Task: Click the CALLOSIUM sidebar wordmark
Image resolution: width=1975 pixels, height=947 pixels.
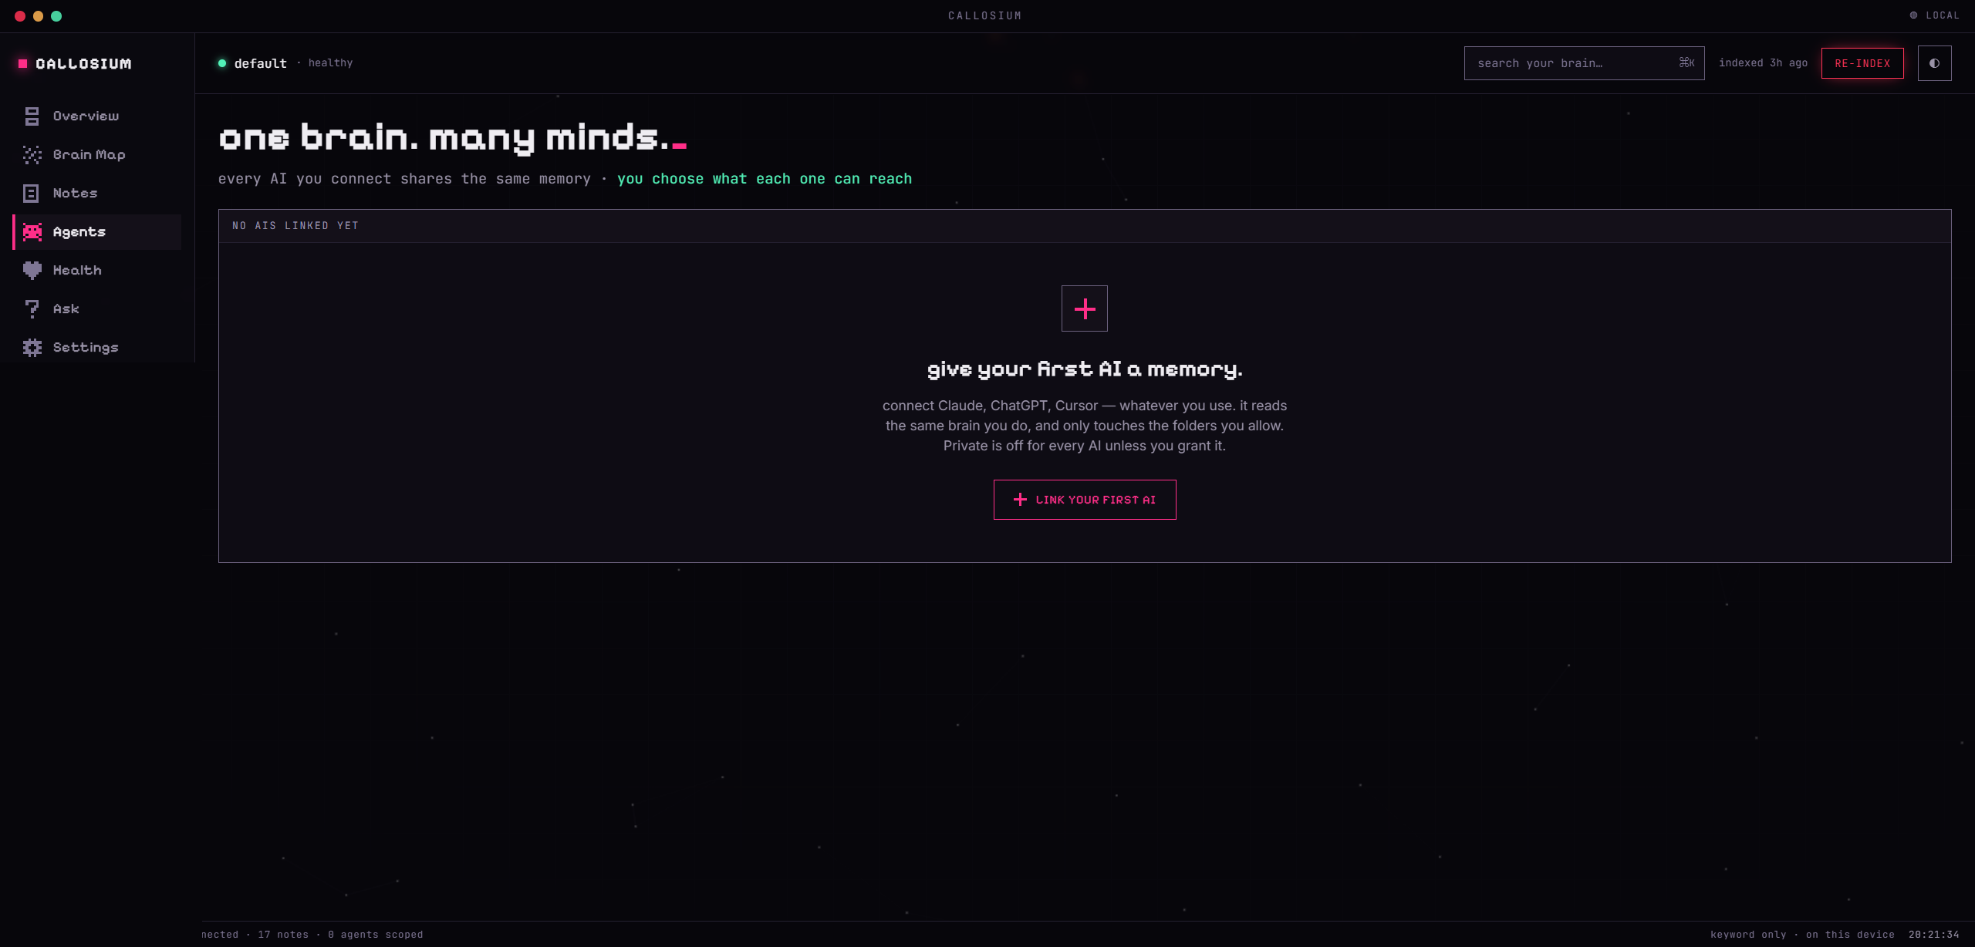Action: (x=83, y=64)
